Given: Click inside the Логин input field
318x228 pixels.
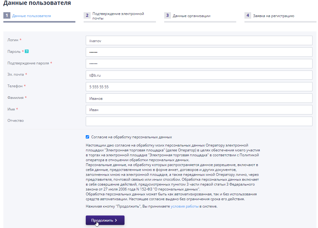Looking at the screenshot, I should tap(199, 40).
